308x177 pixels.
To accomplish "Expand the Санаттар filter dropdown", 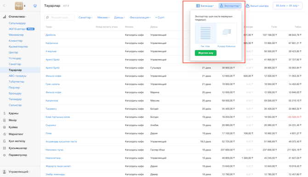I will (86, 17).
